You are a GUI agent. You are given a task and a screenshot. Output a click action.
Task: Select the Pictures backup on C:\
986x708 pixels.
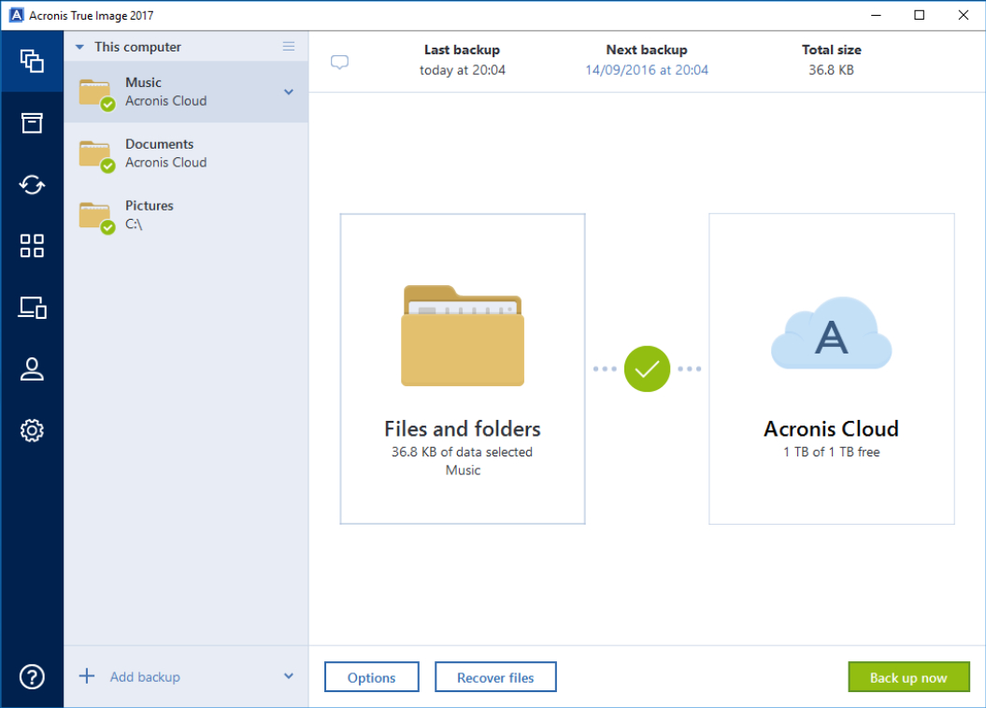tap(185, 215)
